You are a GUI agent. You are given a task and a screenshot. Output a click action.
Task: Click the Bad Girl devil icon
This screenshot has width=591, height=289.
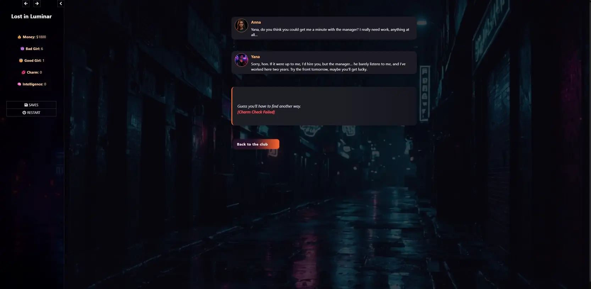point(22,49)
